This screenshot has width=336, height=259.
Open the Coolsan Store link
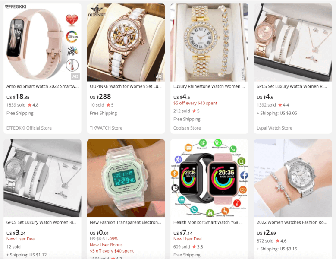tap(187, 128)
